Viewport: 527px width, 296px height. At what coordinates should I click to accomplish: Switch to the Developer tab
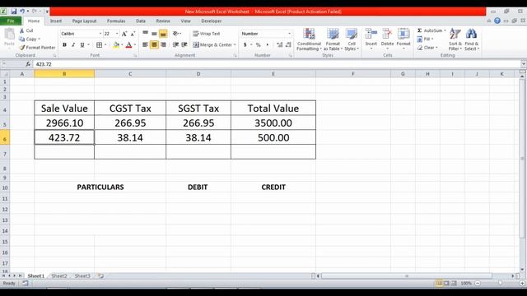[x=211, y=21]
